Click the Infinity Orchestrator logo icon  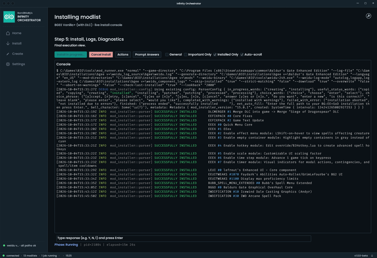(x=9, y=17)
